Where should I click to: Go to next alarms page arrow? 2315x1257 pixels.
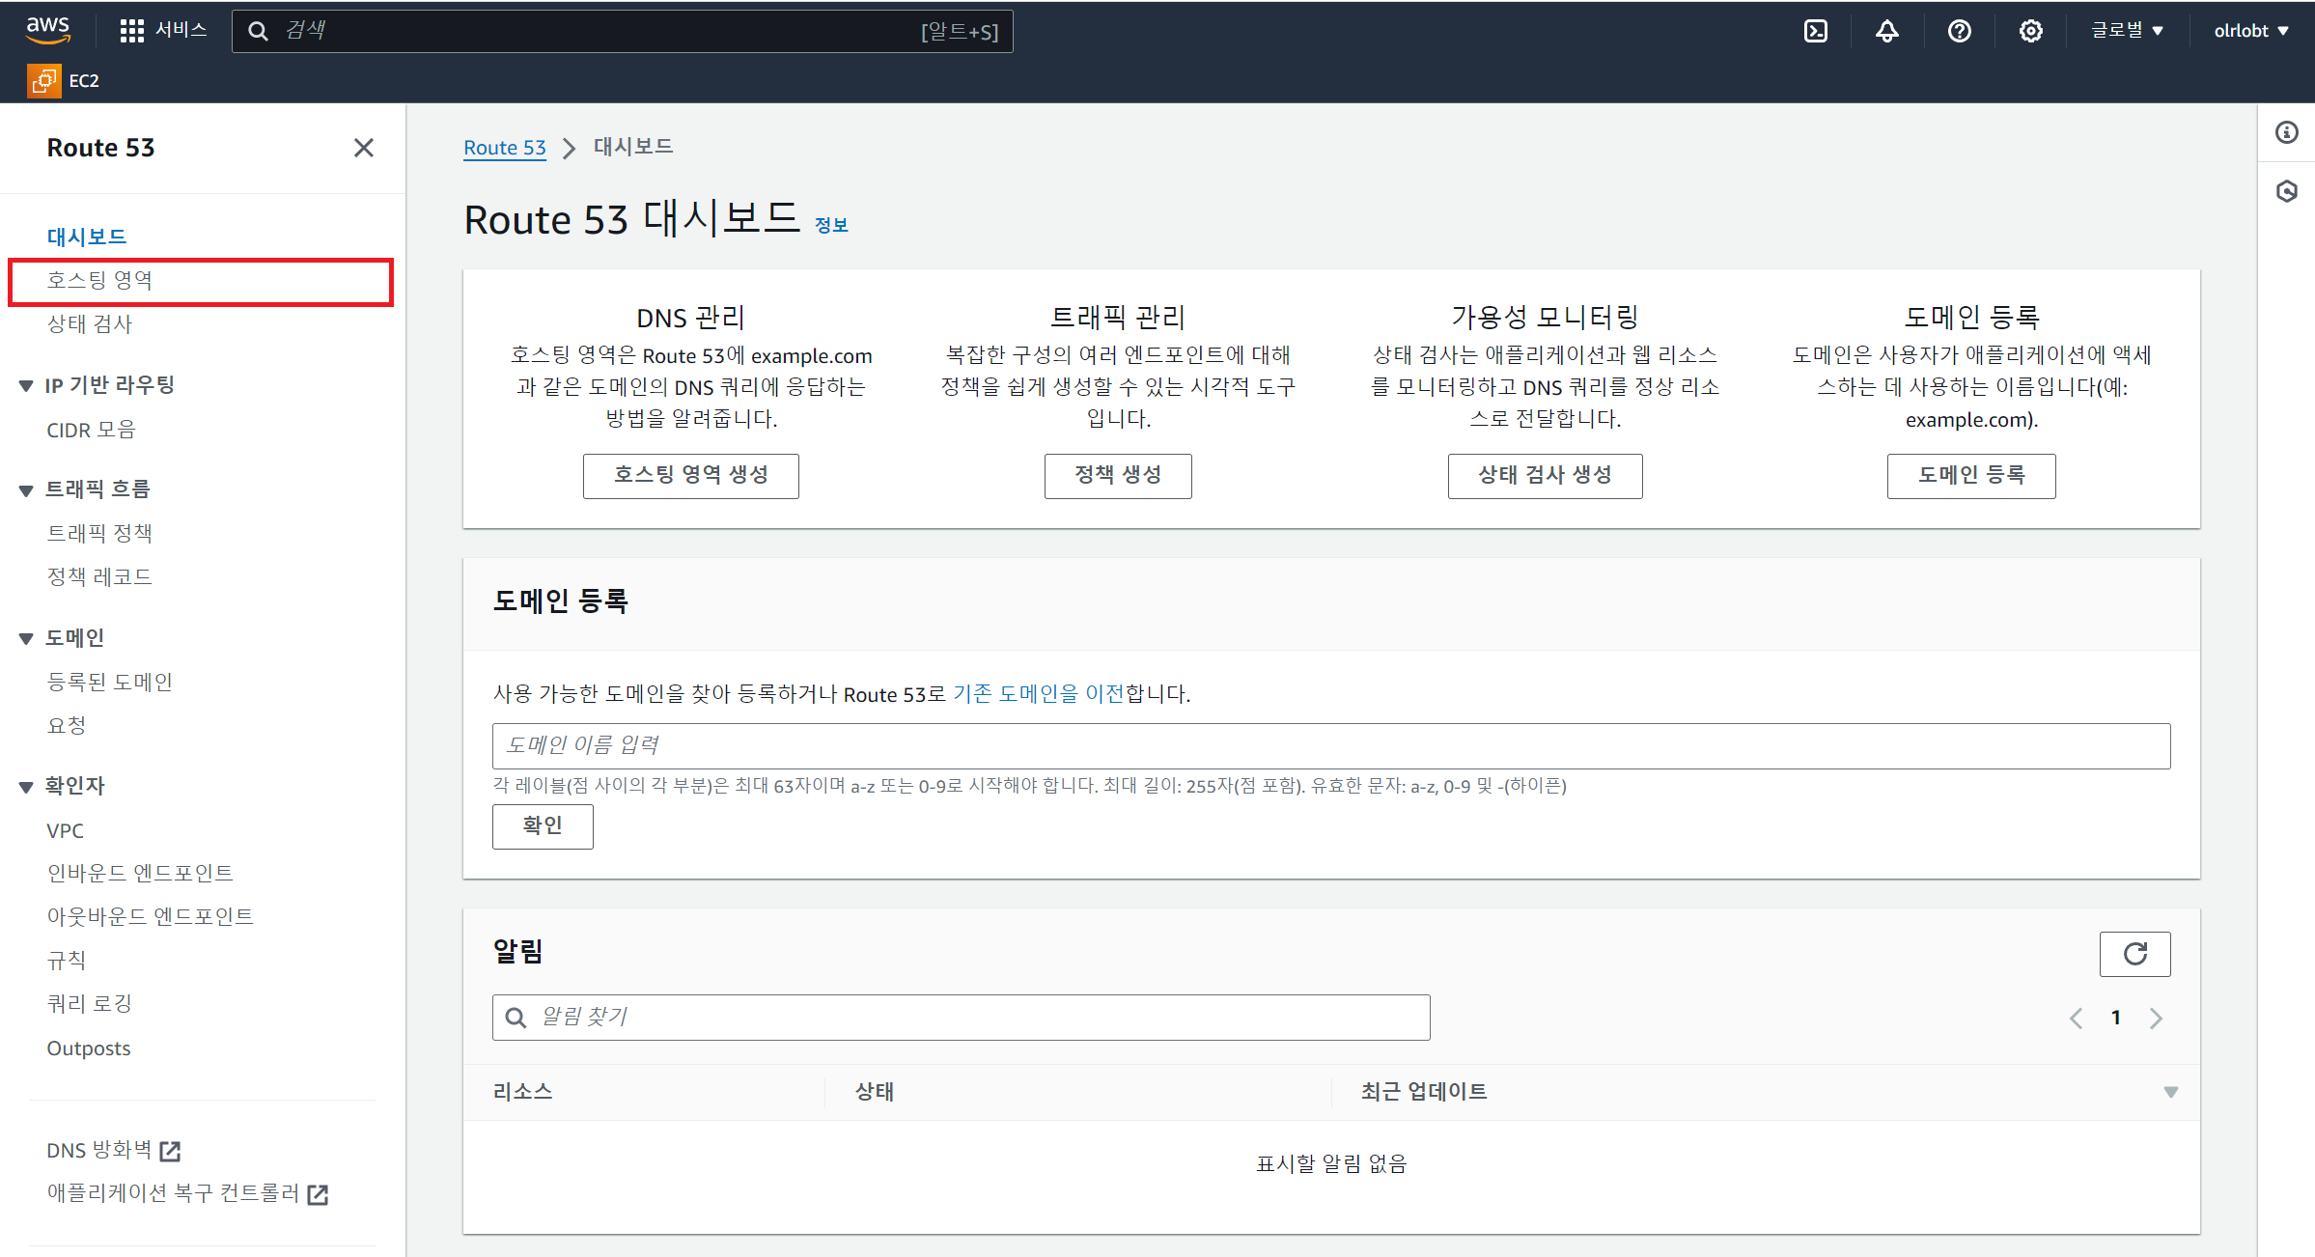[x=2156, y=1018]
